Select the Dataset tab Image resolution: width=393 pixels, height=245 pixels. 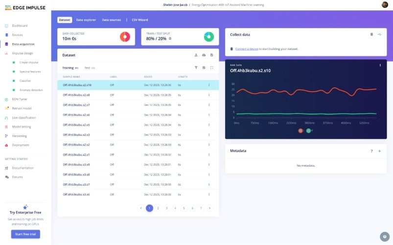pyautogui.click(x=65, y=20)
